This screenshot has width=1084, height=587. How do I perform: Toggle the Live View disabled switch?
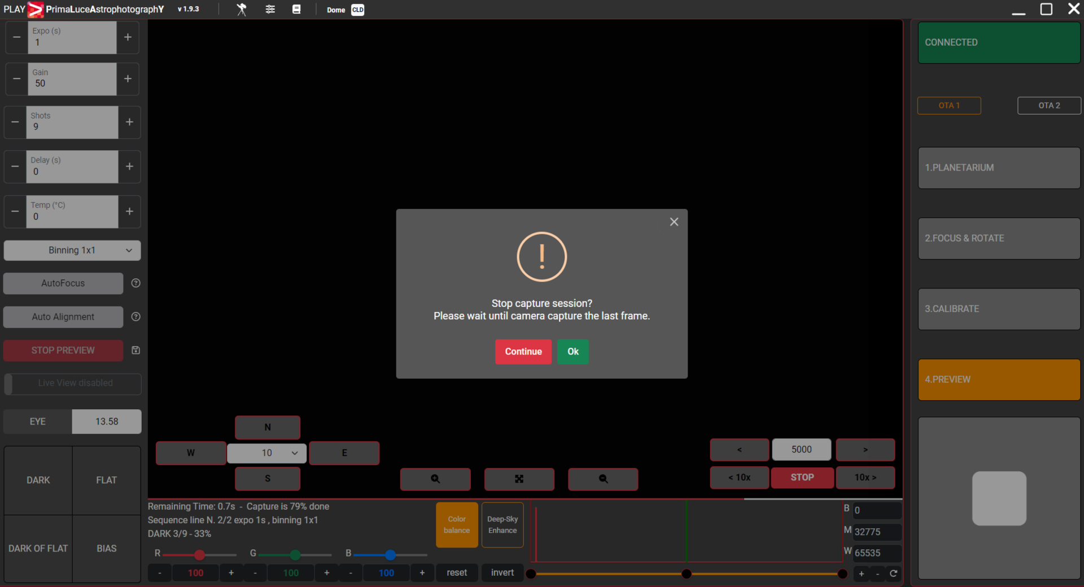point(72,383)
